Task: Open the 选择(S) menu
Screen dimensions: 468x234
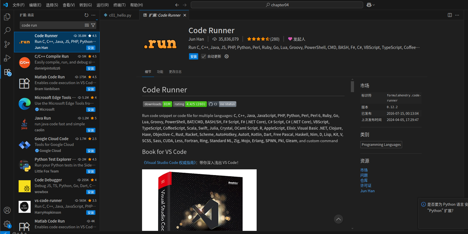Action: pos(52,5)
